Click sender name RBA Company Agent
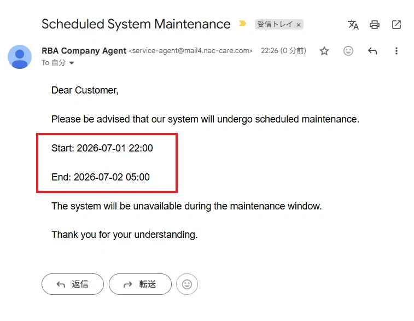This screenshot has height=321, width=414. [84, 51]
